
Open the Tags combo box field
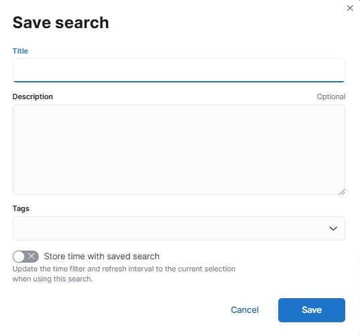tap(179, 228)
